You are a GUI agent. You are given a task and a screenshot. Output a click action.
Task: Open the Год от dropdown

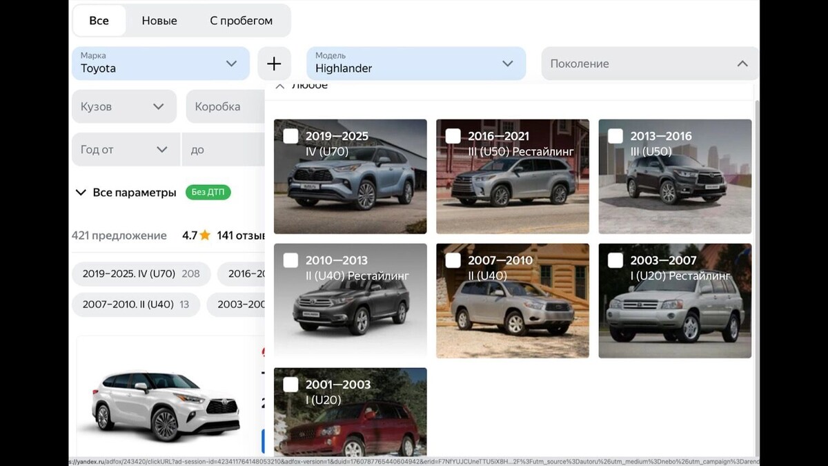125,148
